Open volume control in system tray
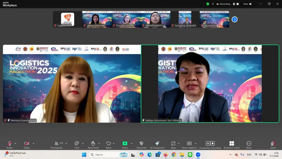The height and width of the screenshot is (159, 282). pos(261,155)
